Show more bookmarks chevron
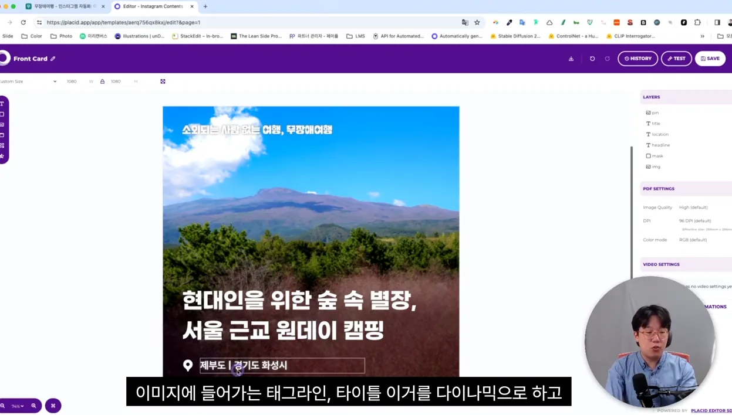 tap(703, 36)
